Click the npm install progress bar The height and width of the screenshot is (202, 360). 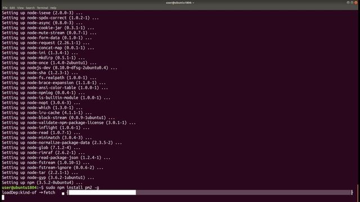click(210, 192)
